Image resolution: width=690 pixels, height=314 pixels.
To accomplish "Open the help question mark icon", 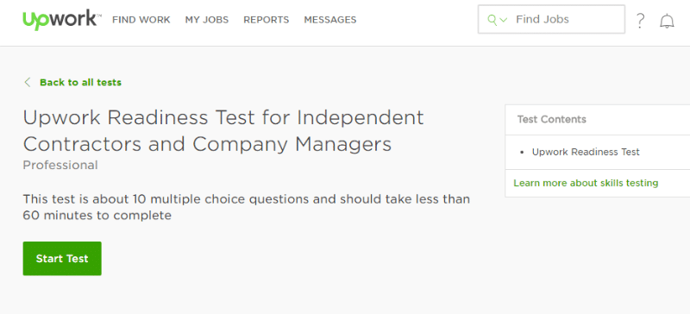I will [x=640, y=21].
